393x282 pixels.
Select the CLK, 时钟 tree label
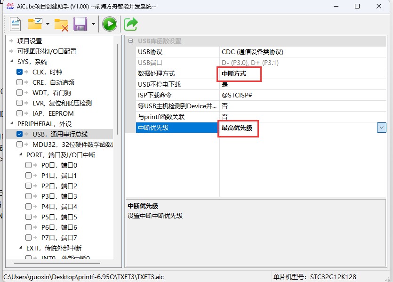[47, 72]
